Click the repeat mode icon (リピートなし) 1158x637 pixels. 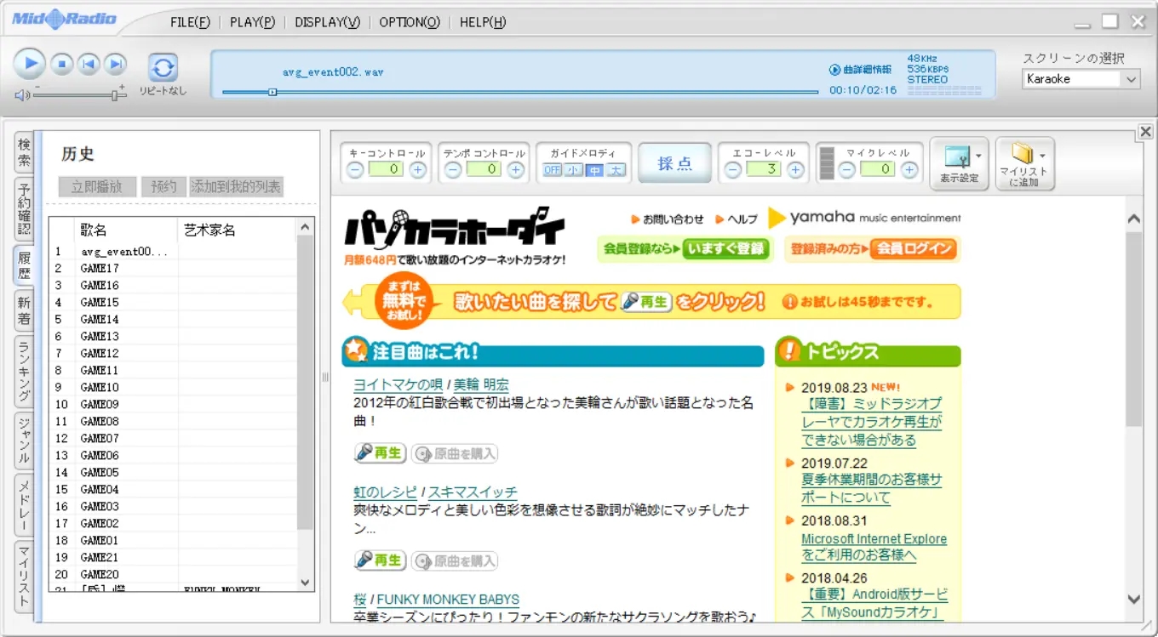(x=163, y=68)
